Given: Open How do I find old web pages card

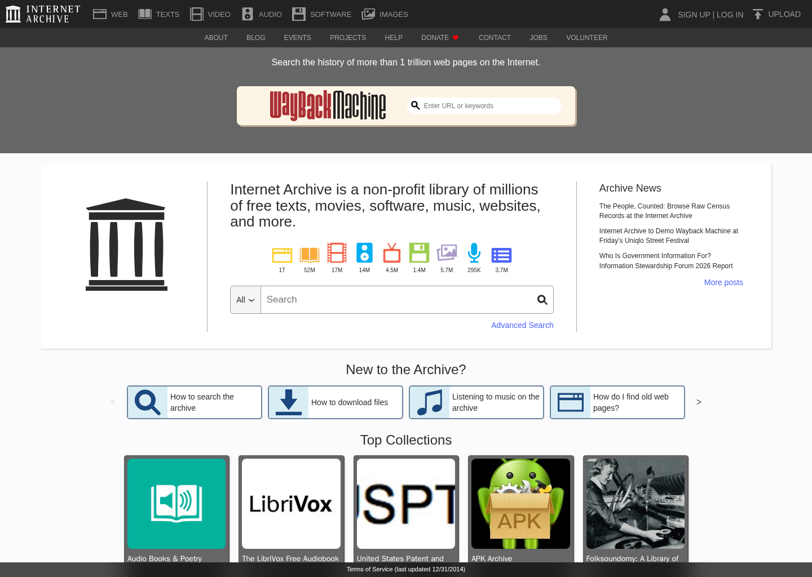Looking at the screenshot, I should pos(617,402).
